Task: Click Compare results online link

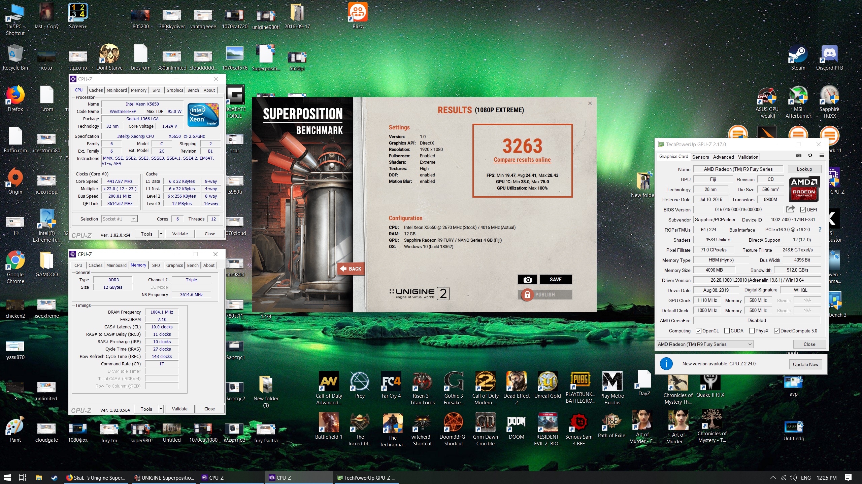Action: click(522, 160)
